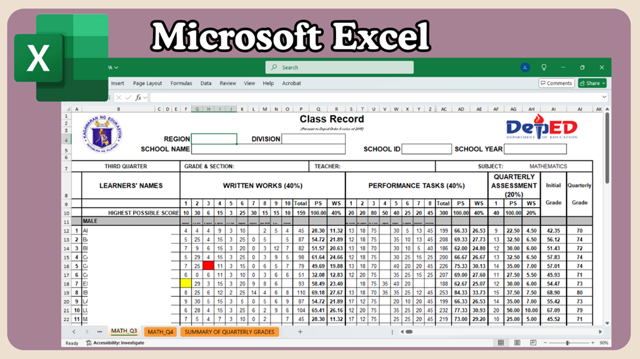Select the MATH_Q3 sheet tab

(124, 331)
